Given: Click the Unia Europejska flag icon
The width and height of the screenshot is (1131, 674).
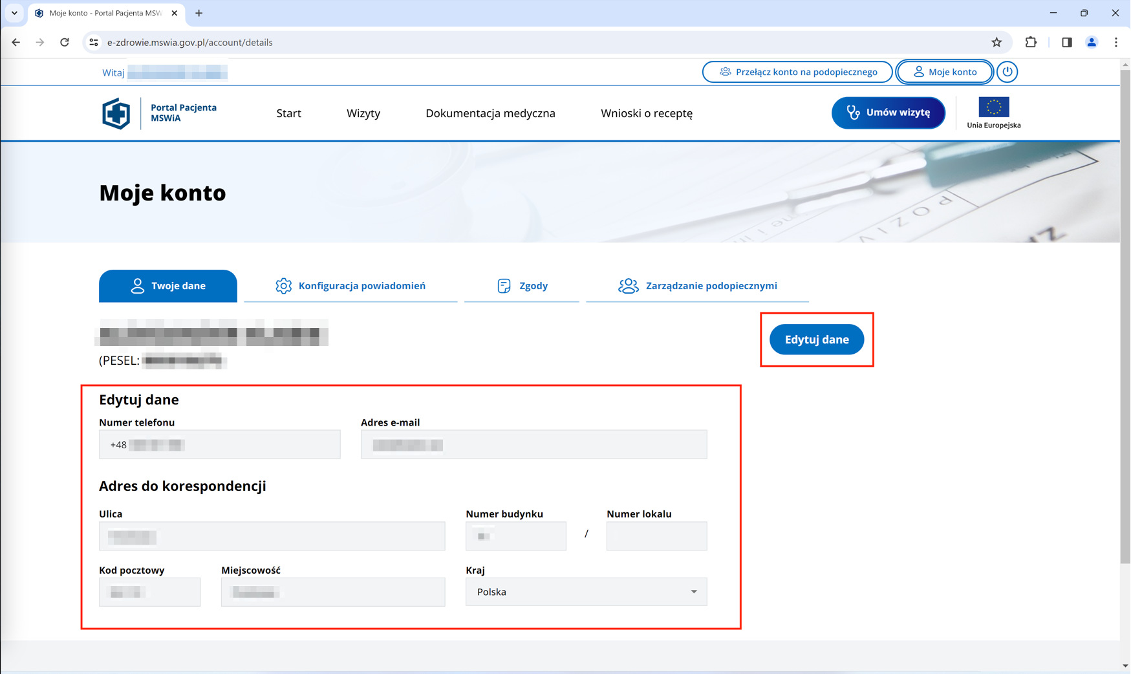Looking at the screenshot, I should pos(993,107).
